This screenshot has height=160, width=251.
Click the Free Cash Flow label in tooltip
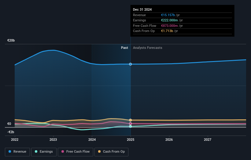point(145,26)
